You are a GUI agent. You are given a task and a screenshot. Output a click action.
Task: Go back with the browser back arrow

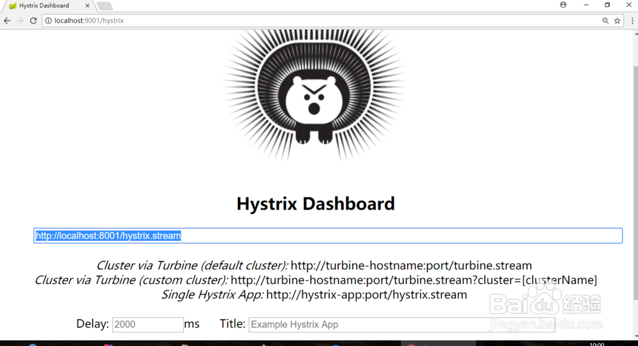point(7,21)
